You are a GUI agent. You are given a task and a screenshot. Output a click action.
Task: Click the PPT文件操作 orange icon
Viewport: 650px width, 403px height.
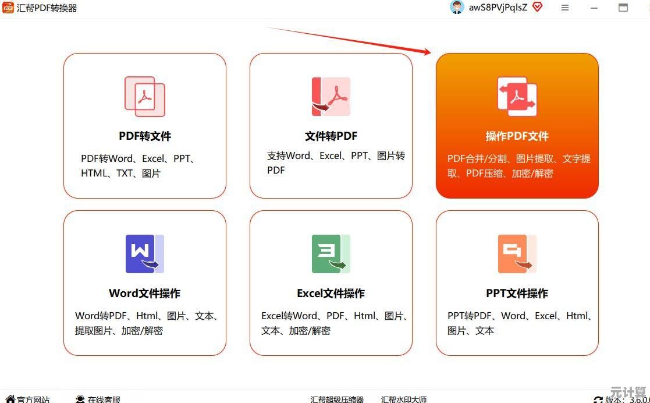[517, 254]
